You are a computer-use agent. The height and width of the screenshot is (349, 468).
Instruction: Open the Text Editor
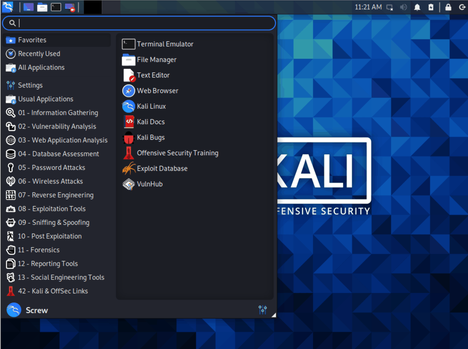153,75
